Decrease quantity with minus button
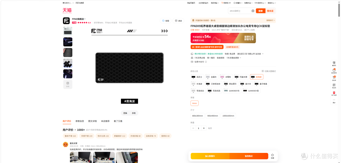This screenshot has width=341, height=163. [x=193, y=128]
